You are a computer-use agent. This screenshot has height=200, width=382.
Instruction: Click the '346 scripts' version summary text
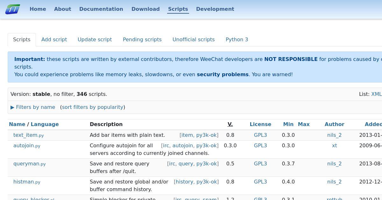92,94
